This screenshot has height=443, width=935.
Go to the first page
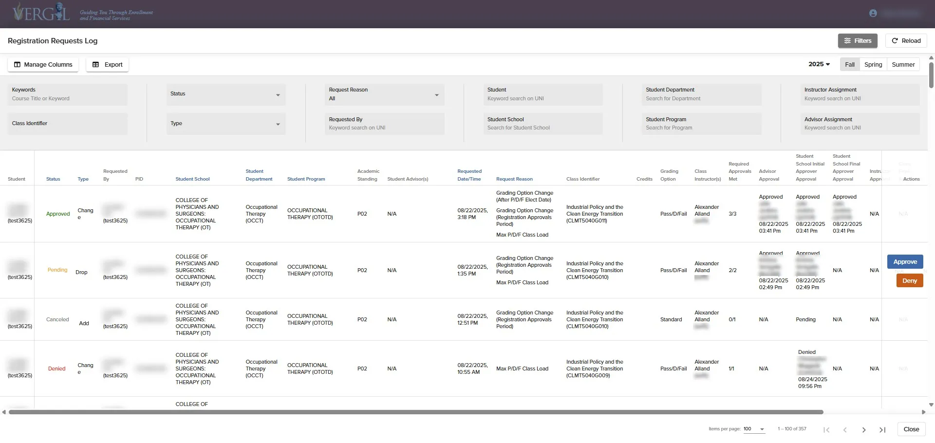(826, 430)
